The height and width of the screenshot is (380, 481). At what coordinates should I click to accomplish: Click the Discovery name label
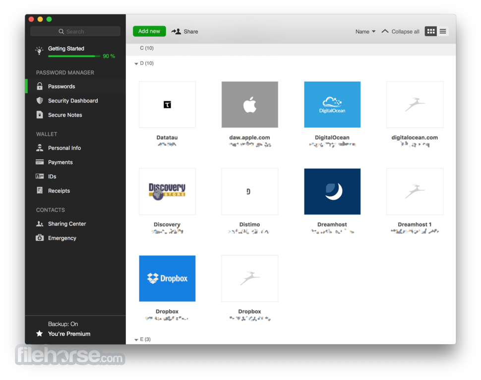pyautogui.click(x=167, y=224)
